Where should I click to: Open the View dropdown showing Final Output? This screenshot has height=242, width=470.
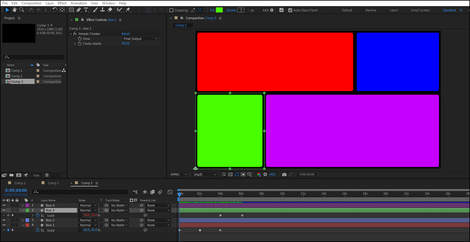[x=140, y=39]
